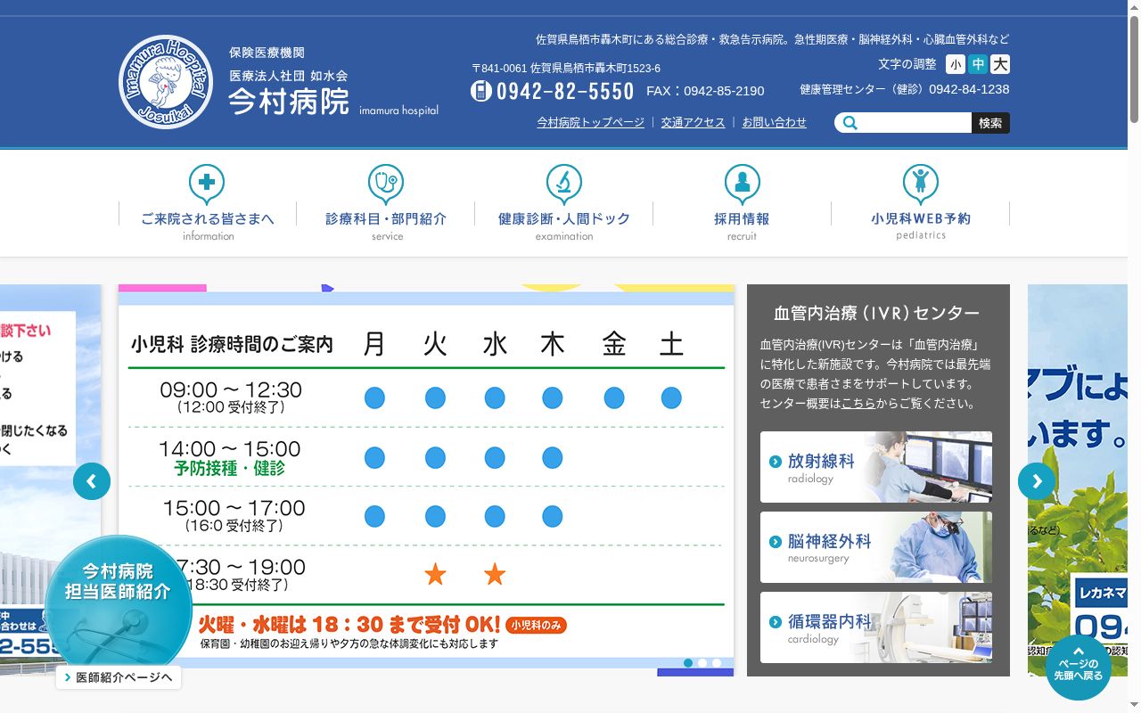Click the 血管内治療(IVR)センター heading

coord(877,313)
